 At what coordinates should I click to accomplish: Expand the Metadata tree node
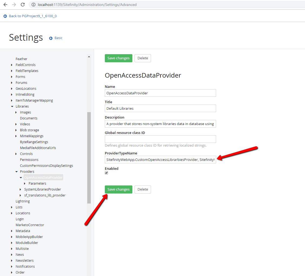(12, 231)
